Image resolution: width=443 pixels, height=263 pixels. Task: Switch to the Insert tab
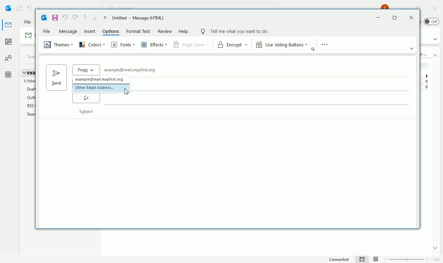coord(90,31)
